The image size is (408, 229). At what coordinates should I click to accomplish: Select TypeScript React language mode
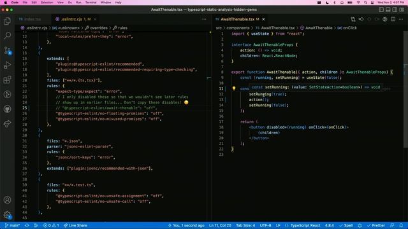305,225
